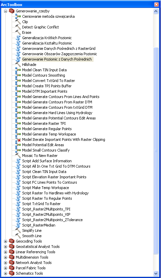Viewport: 161px width, 278px height.
Task: Select Model Generate Temp Workspace
Action: pos(49,134)
